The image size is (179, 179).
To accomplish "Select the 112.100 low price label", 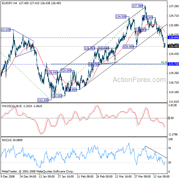I will pyautogui.click(x=43, y=100).
